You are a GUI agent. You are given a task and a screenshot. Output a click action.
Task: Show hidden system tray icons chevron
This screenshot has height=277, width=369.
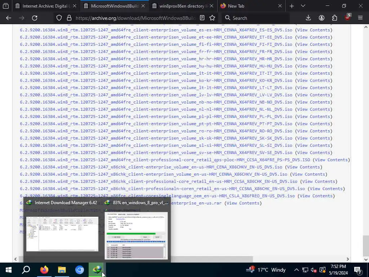pos(297,270)
